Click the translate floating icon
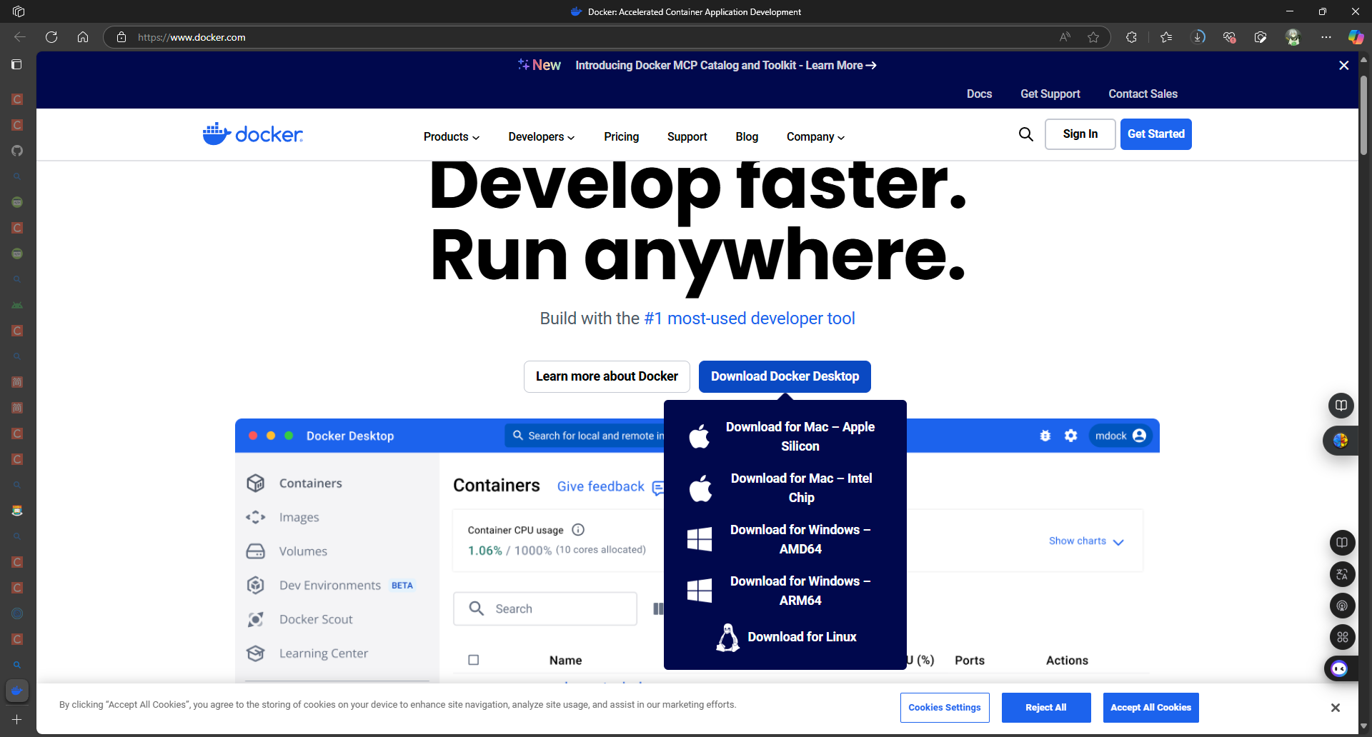This screenshot has height=737, width=1372. coord(1342,574)
